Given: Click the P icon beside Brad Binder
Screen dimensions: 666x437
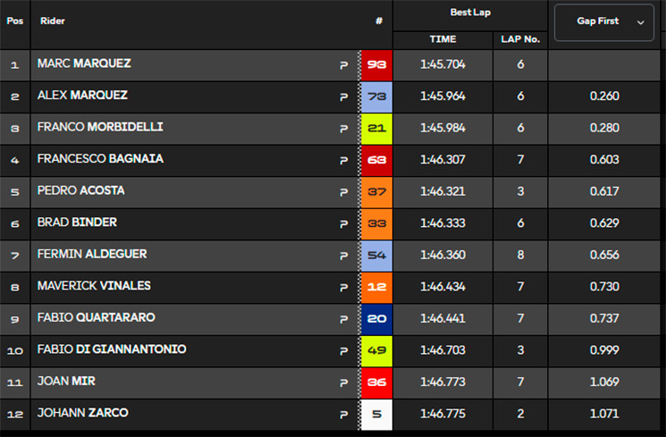Looking at the screenshot, I should (344, 224).
